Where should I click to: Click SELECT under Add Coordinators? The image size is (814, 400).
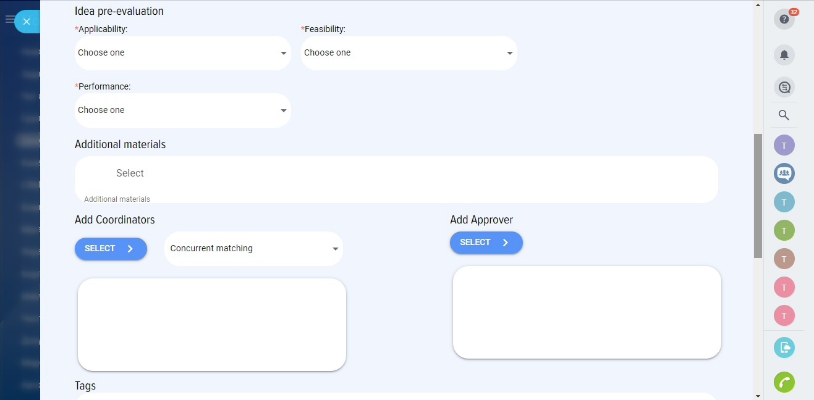click(111, 249)
